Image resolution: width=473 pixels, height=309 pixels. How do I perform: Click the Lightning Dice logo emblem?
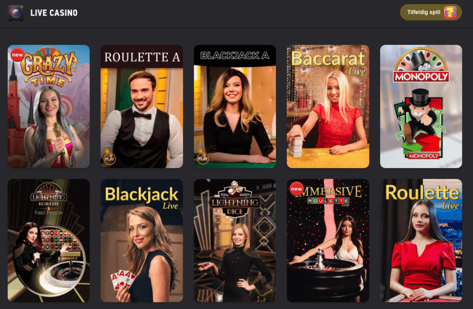point(235,200)
